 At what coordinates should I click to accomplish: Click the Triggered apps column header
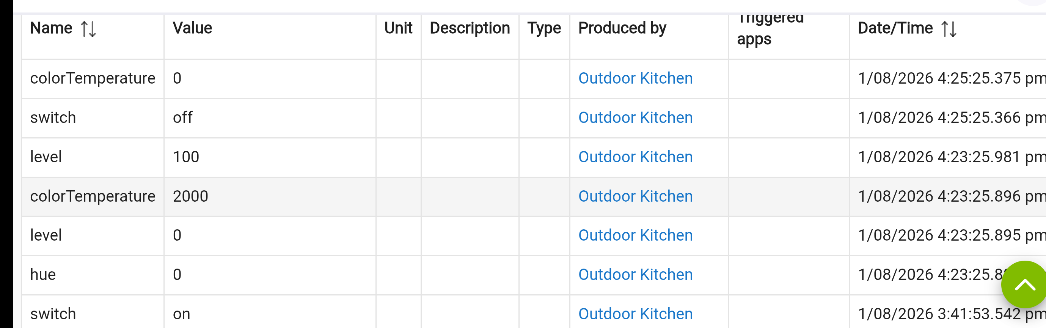coord(770,29)
